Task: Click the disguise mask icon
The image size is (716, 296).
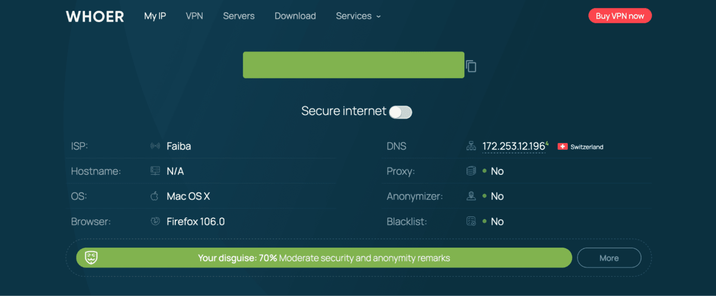Action: pos(91,258)
